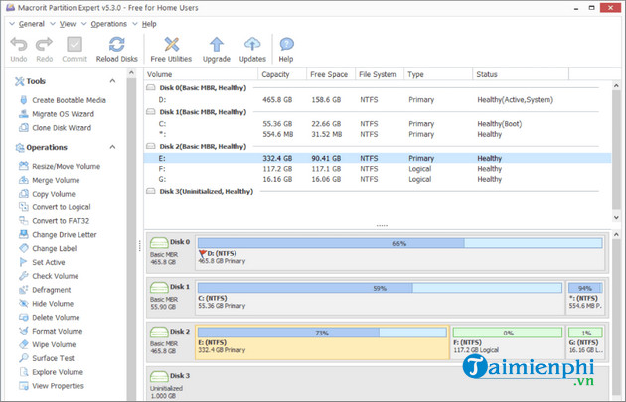Select the G: volume row in list

click(378, 179)
